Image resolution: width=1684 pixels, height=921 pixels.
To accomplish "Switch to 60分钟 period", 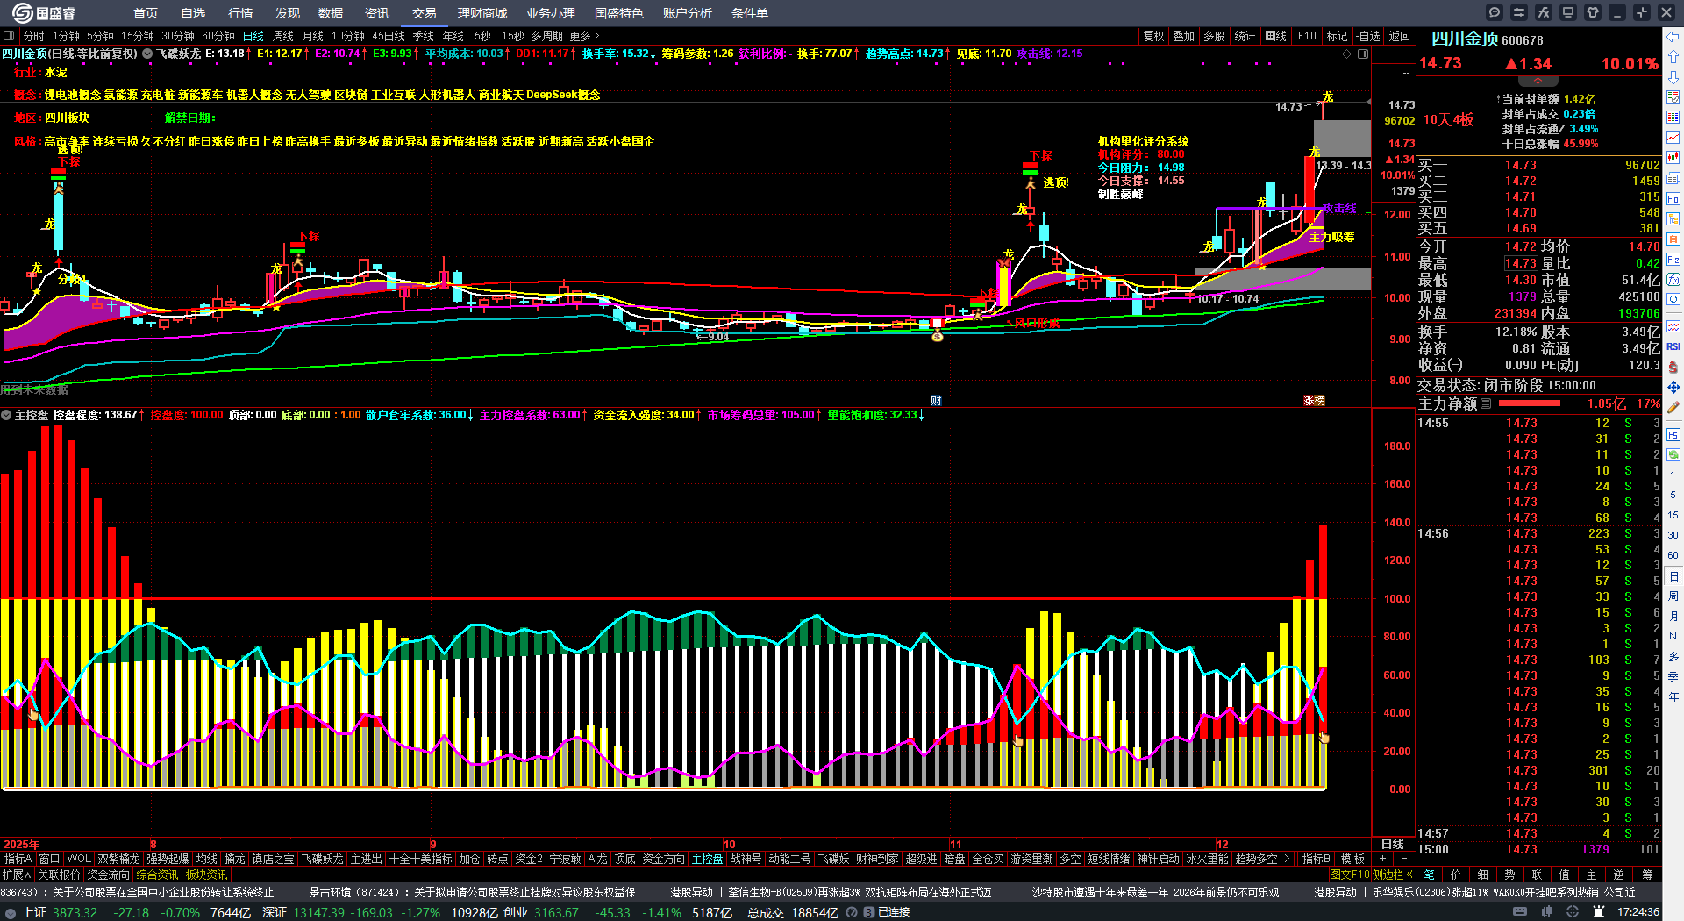I will [x=218, y=36].
